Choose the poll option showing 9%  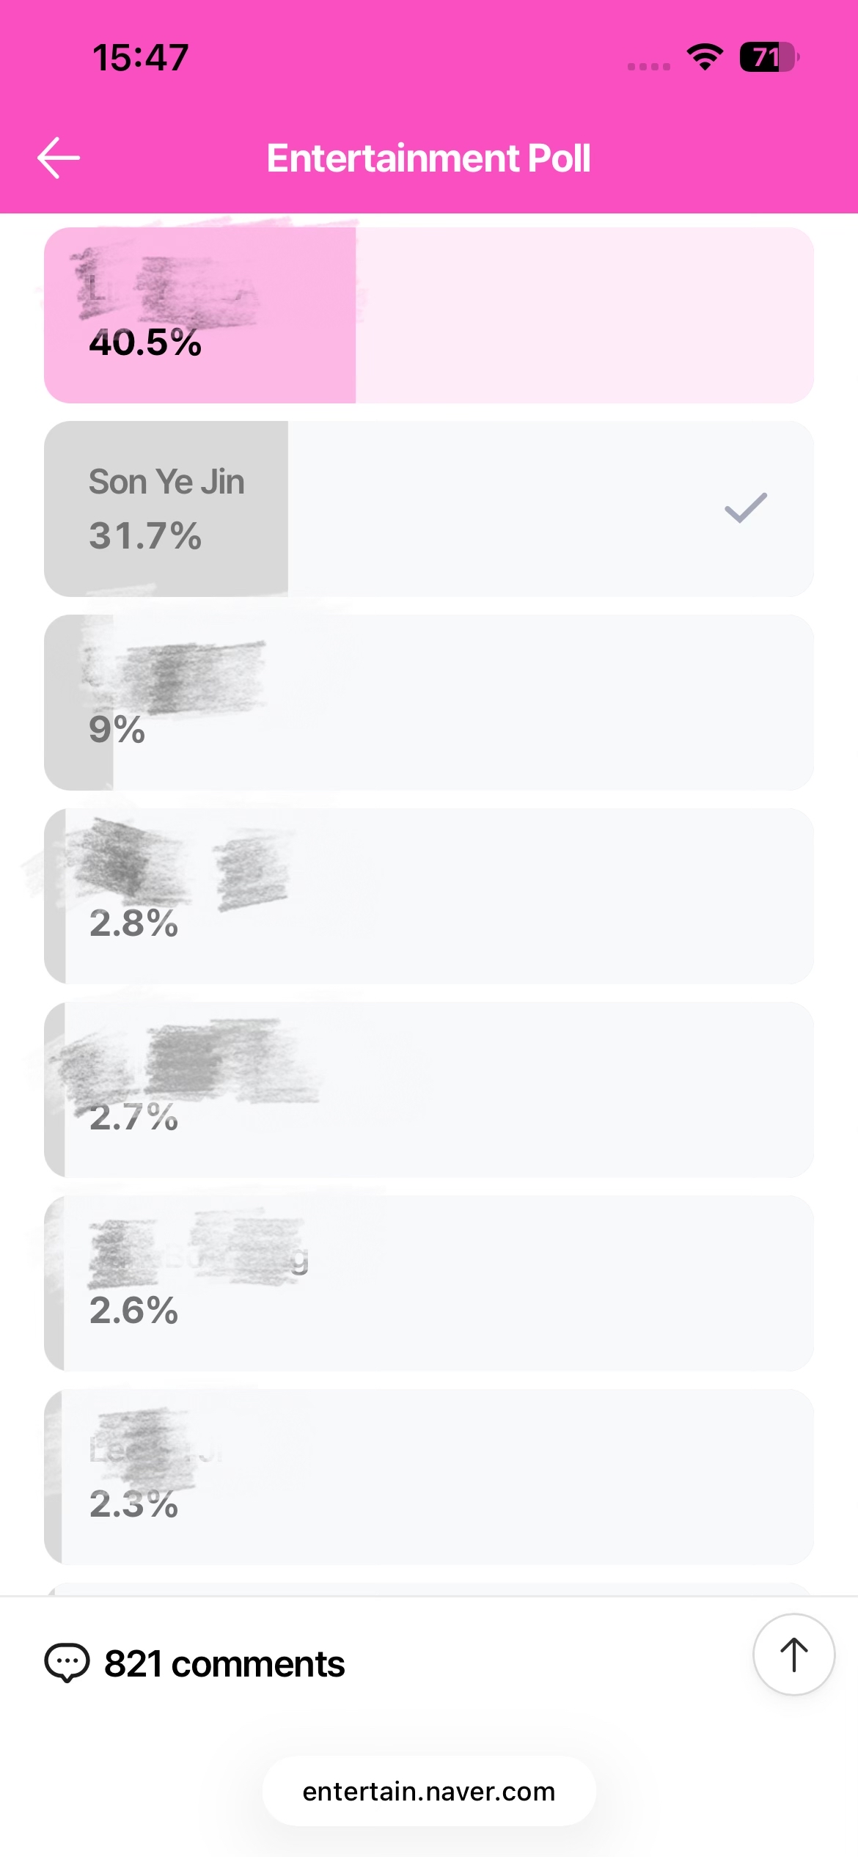429,703
